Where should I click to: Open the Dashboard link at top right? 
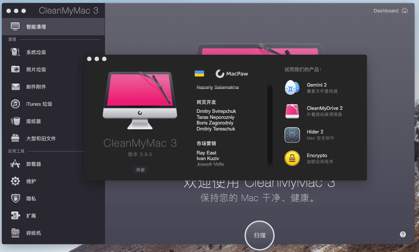pos(390,11)
